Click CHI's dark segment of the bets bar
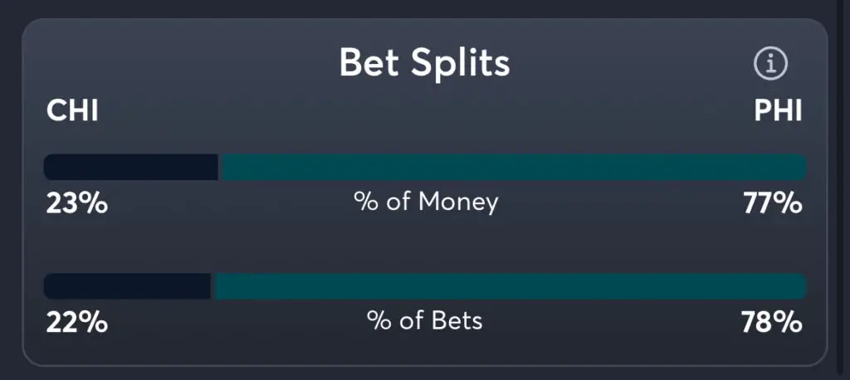This screenshot has width=850, height=380. 126,286
